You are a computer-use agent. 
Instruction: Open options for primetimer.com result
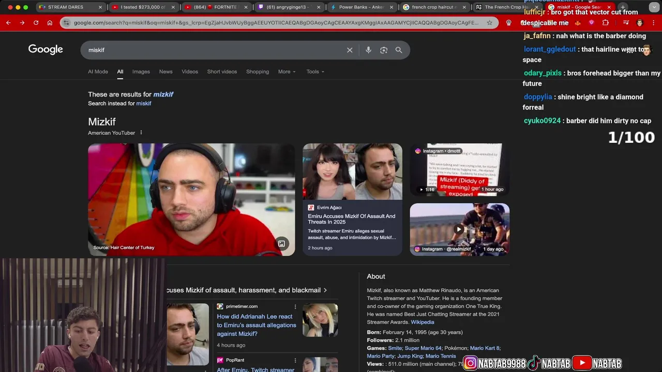coord(295,306)
